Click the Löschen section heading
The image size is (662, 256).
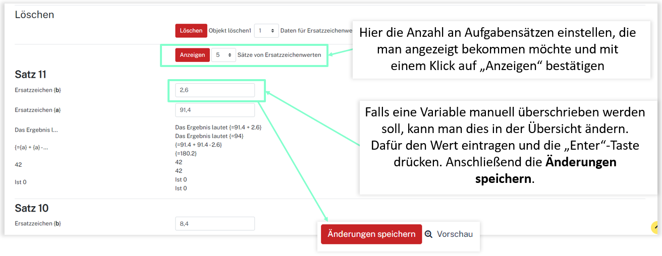point(34,15)
